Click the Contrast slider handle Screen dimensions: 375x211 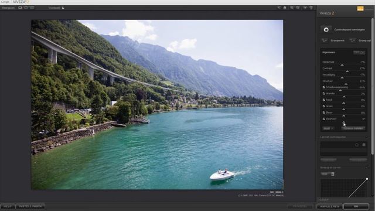(x=347, y=72)
